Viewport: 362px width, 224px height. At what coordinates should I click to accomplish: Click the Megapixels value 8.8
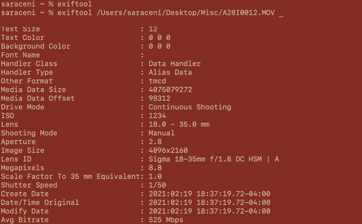[155, 167]
